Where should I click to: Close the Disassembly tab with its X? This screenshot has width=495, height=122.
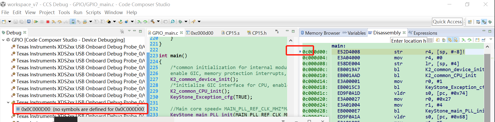(404, 33)
